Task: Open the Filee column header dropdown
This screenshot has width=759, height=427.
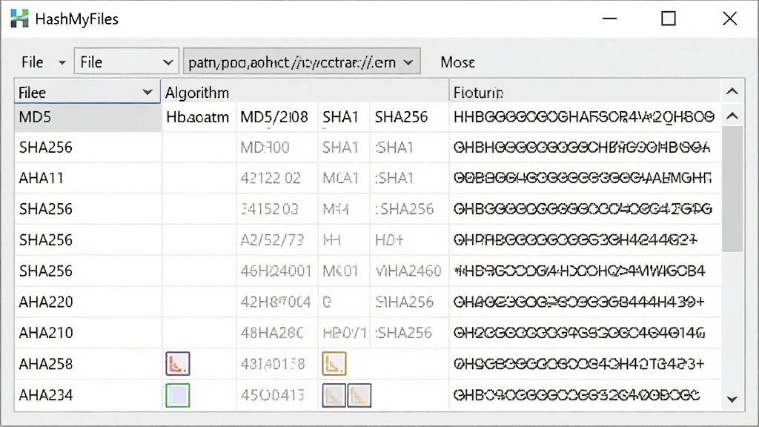Action: coord(148,92)
